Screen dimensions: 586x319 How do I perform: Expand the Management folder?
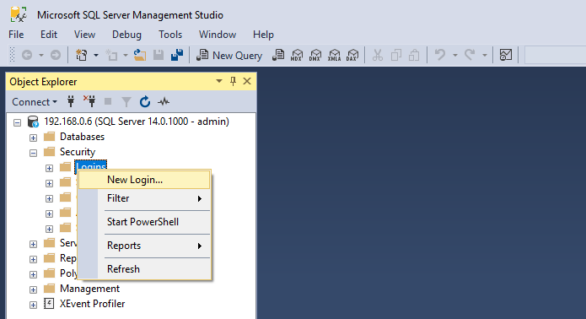(33, 289)
